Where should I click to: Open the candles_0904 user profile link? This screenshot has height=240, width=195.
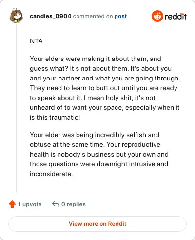(x=50, y=16)
